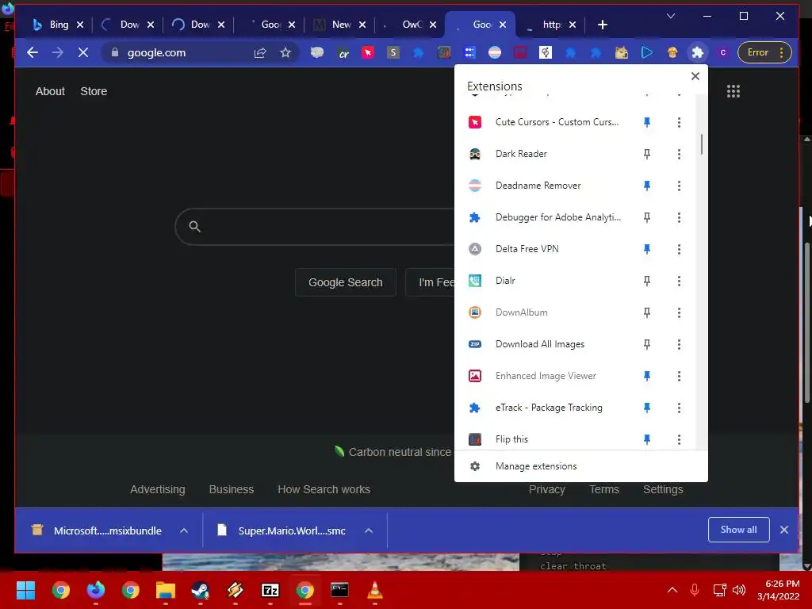This screenshot has width=812, height=609.
Task: Bookmark this page with the star icon
Action: click(285, 52)
